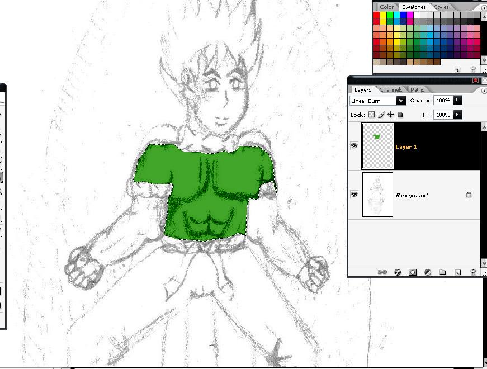Click the delete swatch trash icon

[x=472, y=69]
